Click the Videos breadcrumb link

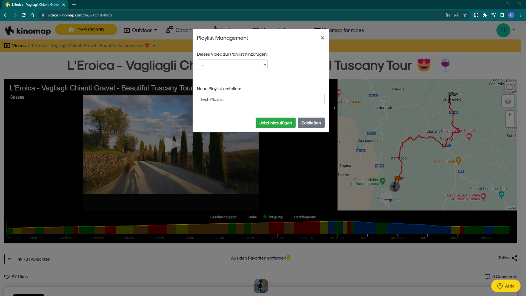tap(19, 46)
